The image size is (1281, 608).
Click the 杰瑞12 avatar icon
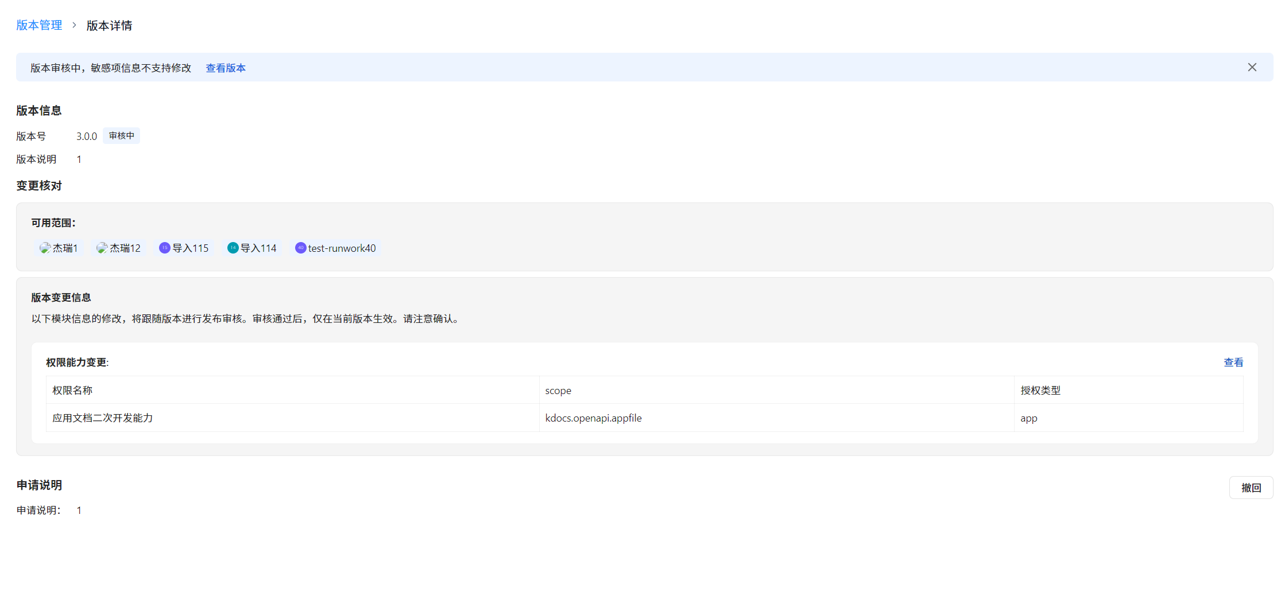102,248
